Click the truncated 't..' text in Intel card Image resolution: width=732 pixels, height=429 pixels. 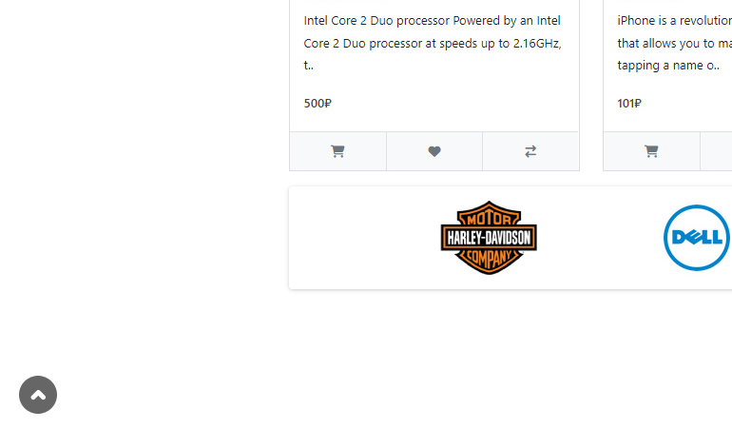click(308, 66)
